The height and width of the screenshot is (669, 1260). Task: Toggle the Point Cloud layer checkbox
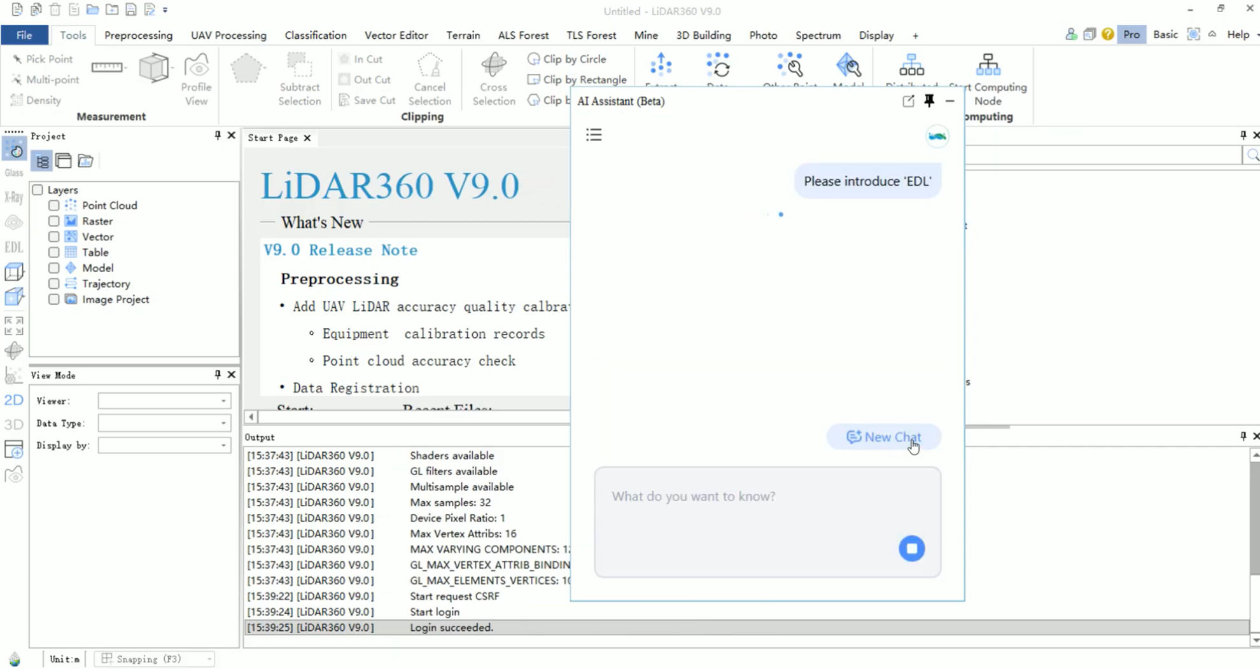click(x=53, y=205)
